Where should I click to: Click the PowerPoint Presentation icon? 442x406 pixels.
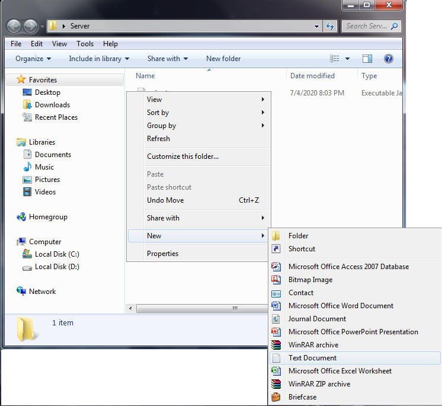276,331
